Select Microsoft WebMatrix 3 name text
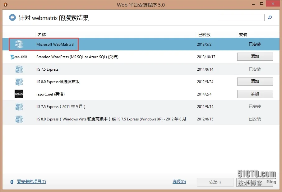The image size is (282, 192). tap(55, 44)
